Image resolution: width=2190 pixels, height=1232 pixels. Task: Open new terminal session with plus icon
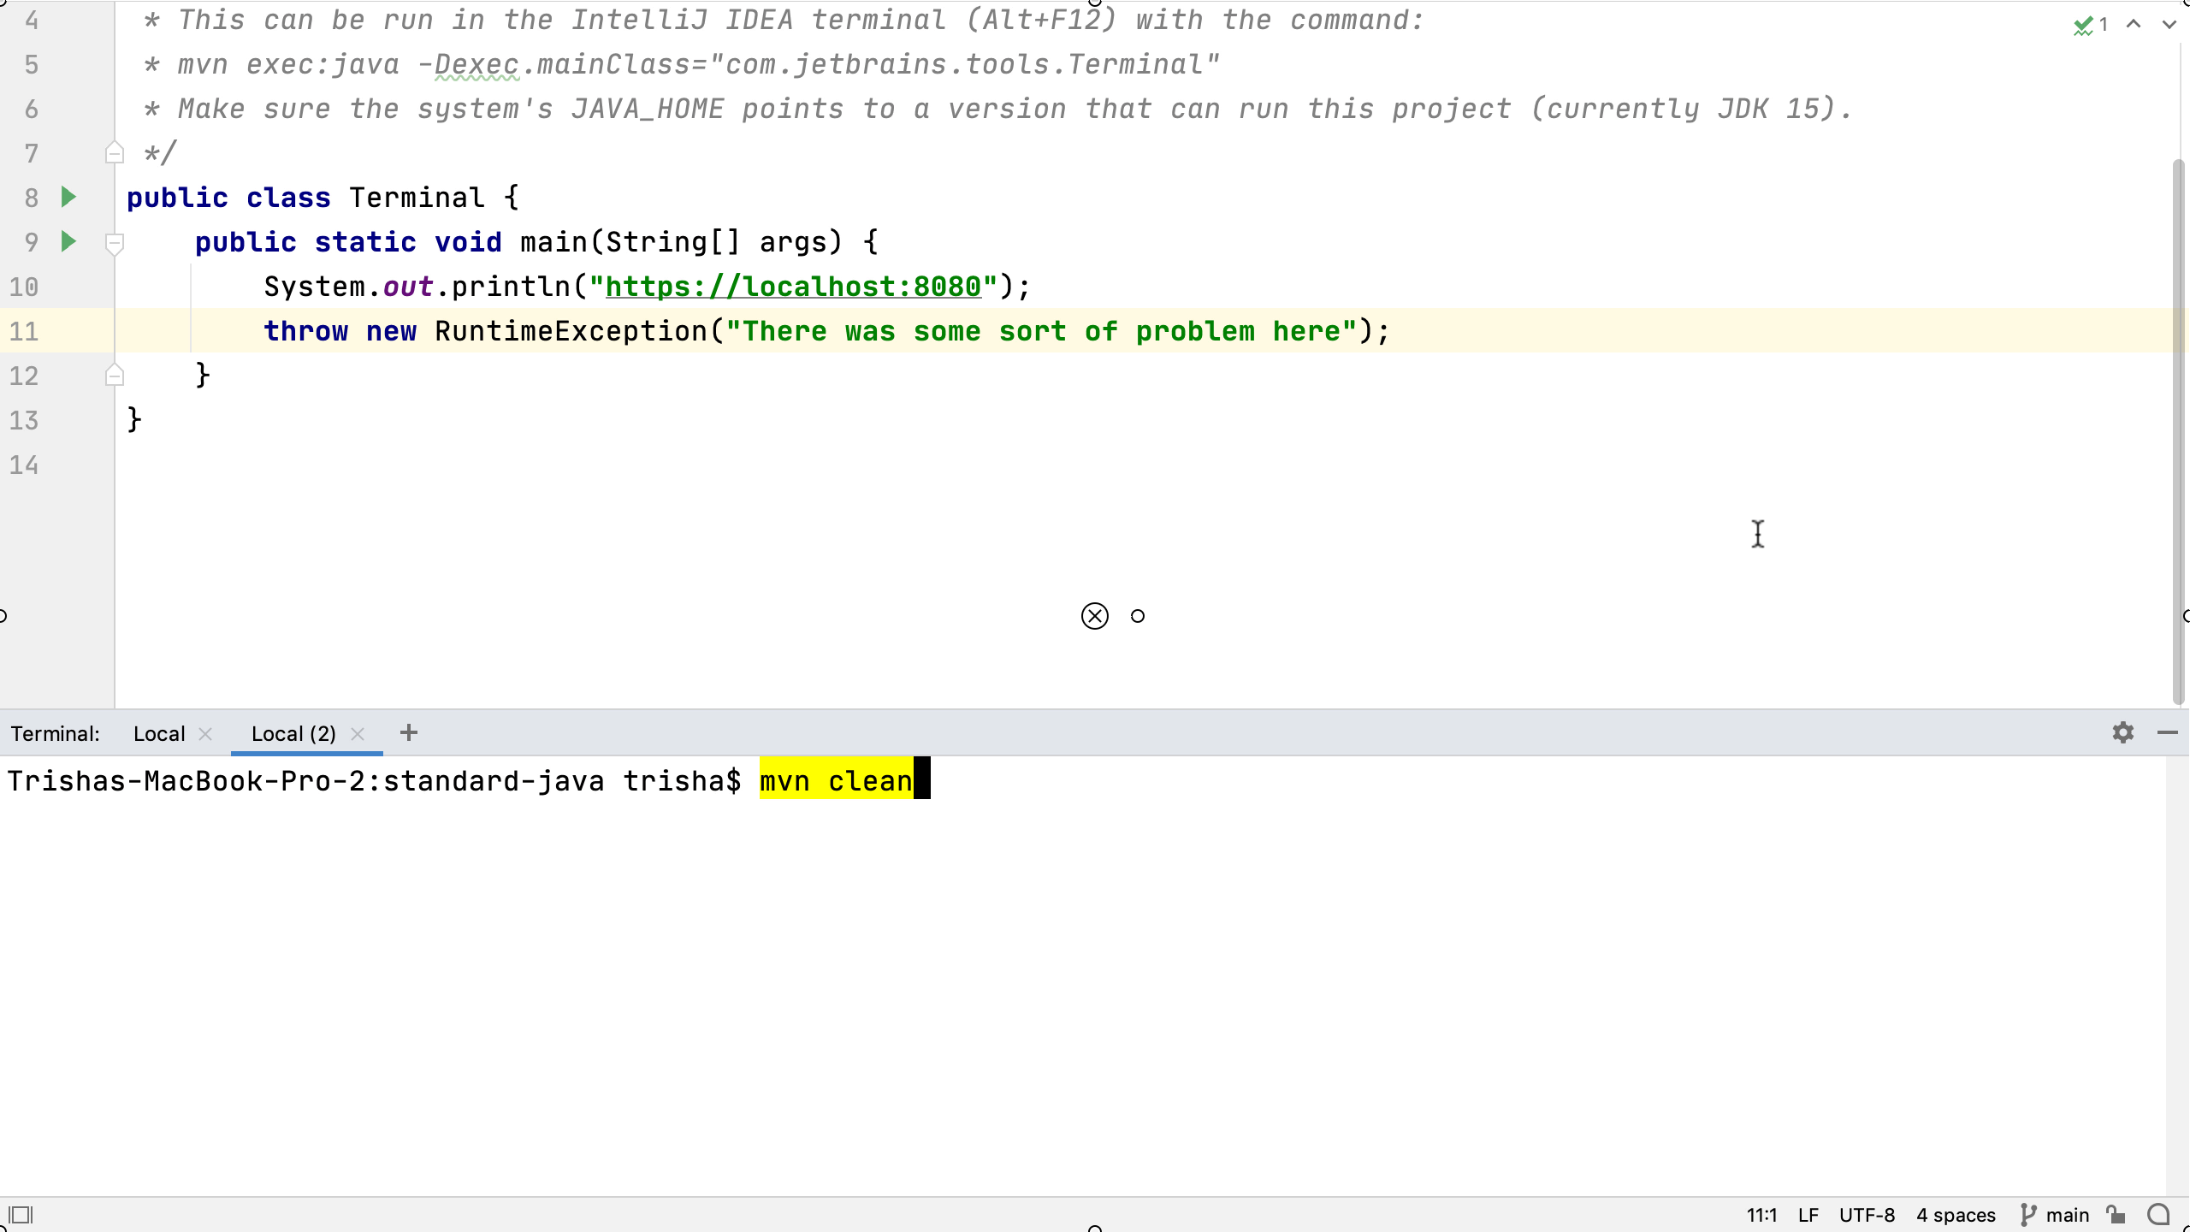(x=409, y=733)
